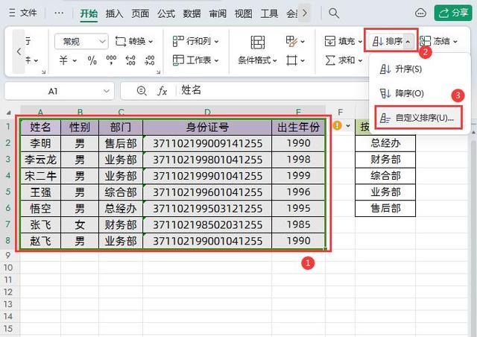This screenshot has height=337, width=477.
Task: Switch to the 公式 tab
Action: [166, 13]
